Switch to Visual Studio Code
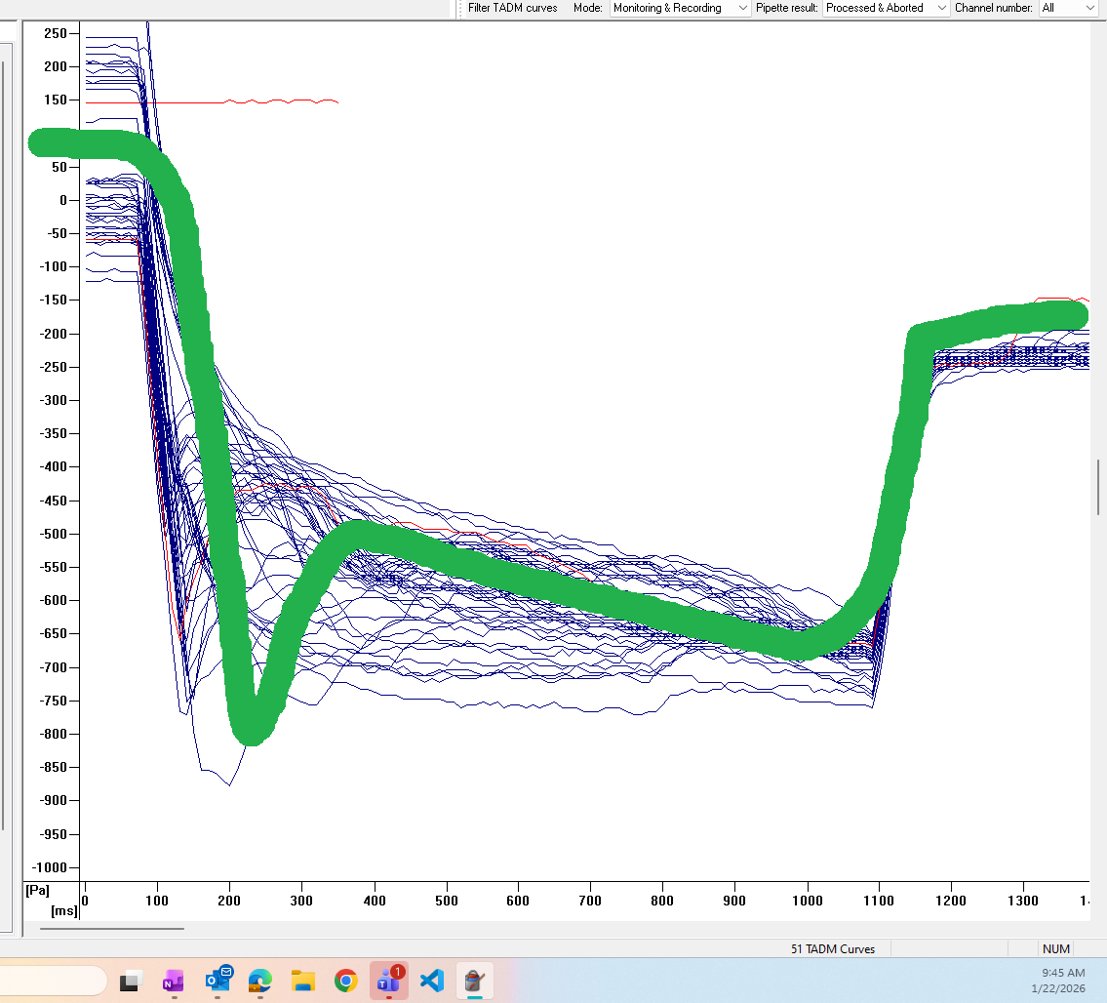 (432, 981)
